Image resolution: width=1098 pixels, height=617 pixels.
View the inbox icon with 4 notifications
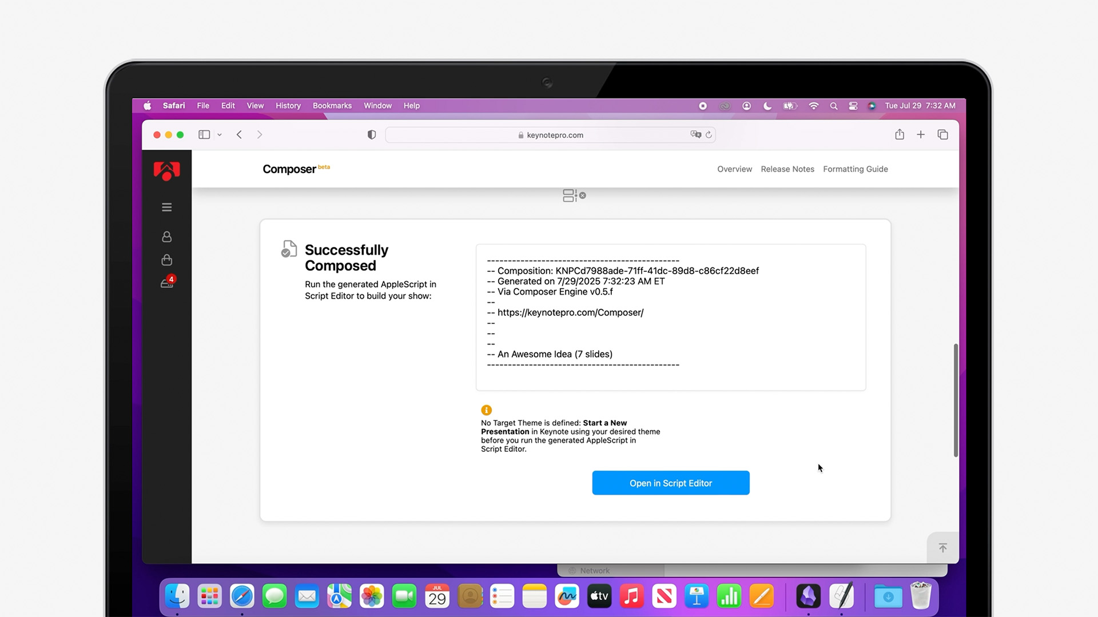click(x=166, y=283)
